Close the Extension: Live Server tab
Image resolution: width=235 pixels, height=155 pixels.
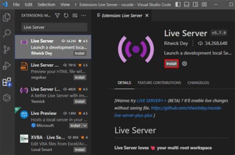click(147, 16)
